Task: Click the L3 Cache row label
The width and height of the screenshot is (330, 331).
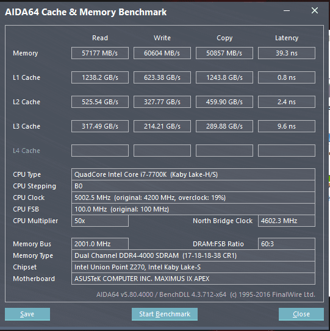Action: point(26,126)
